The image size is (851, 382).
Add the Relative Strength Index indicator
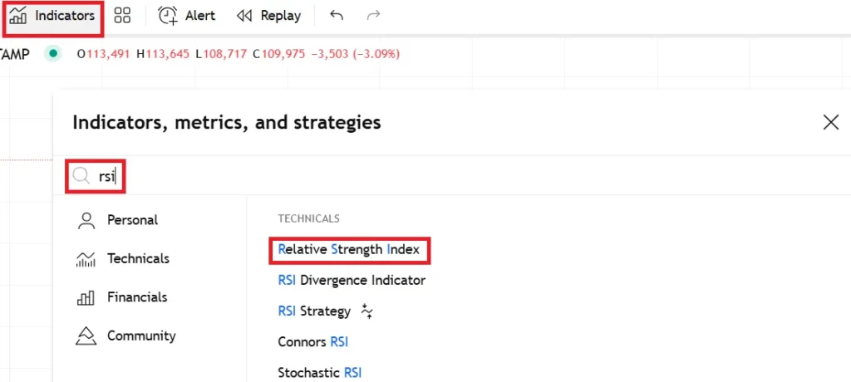point(349,249)
